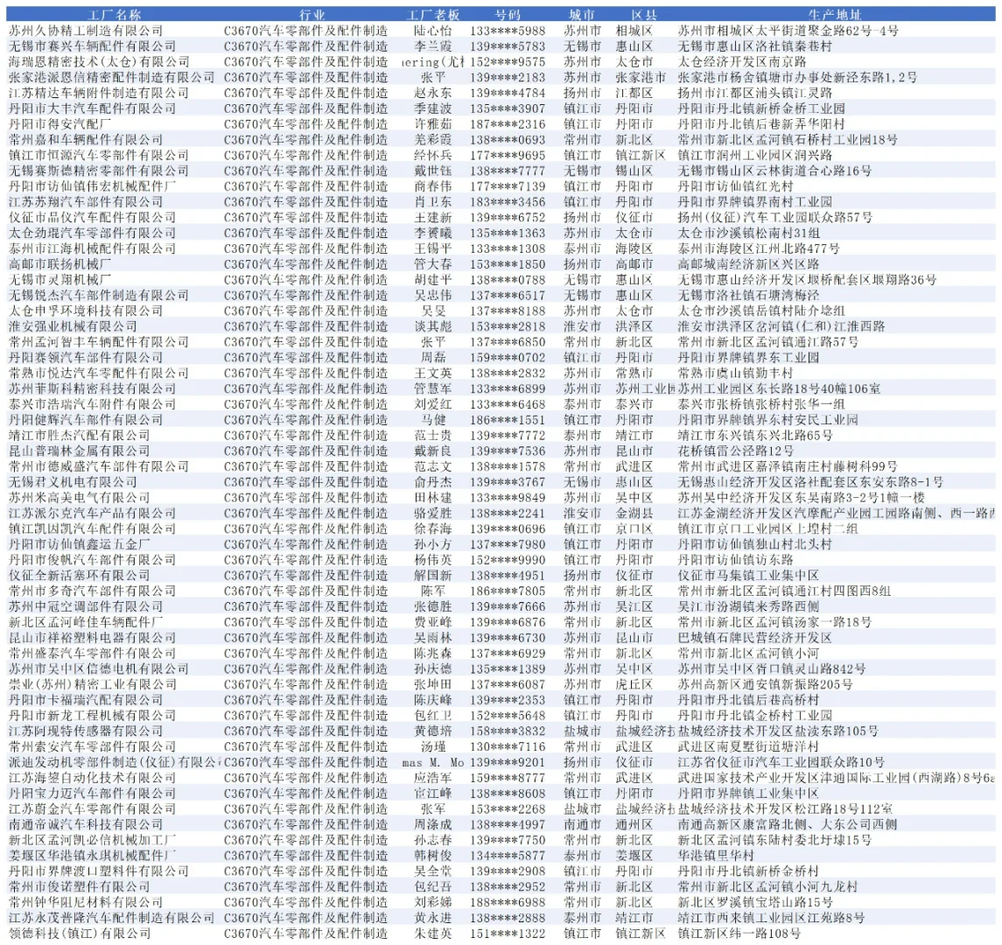Image resolution: width=1002 pixels, height=945 pixels.
Task: Select cell '张家港派恩信精密配件制造有限公司'
Action: (111, 77)
